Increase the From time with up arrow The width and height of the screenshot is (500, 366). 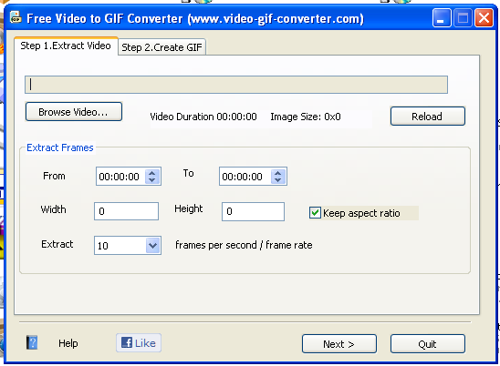point(152,173)
